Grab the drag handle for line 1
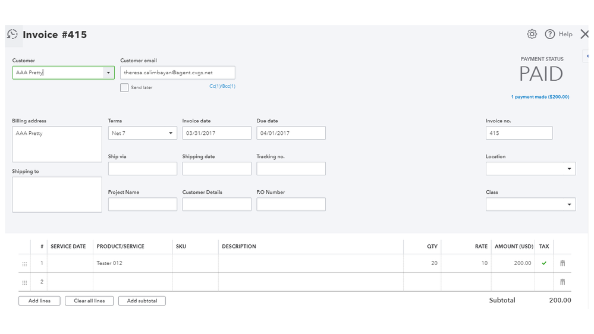 (24, 264)
